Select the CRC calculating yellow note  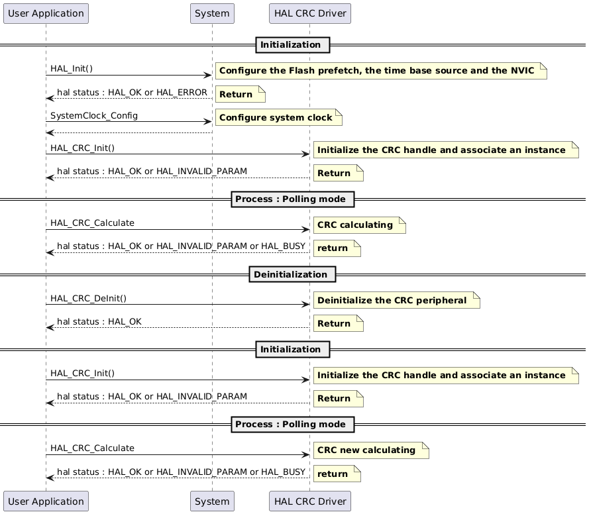(358, 225)
